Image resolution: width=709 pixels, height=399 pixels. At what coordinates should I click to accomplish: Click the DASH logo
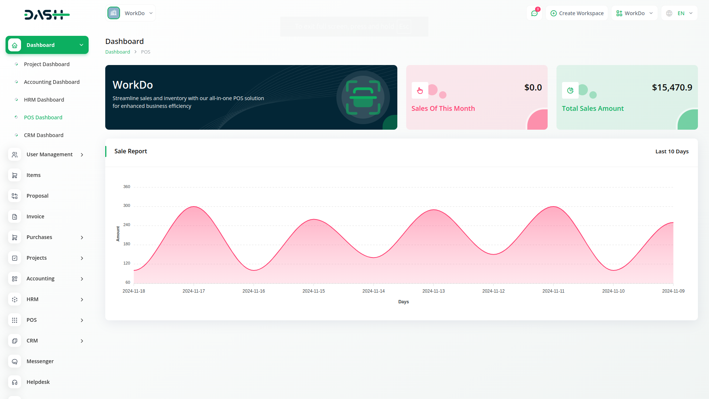coord(47,15)
